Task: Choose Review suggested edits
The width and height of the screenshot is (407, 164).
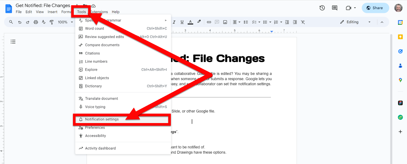Action: click(x=123, y=37)
